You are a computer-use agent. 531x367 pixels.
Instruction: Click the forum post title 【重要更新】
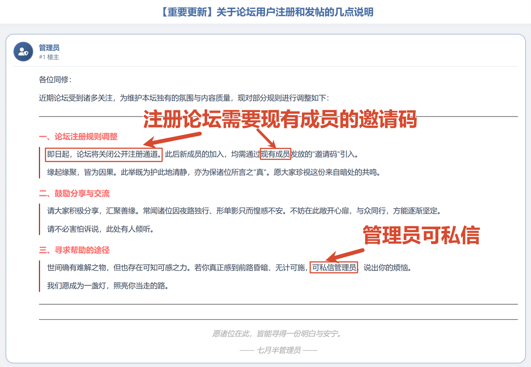[265, 12]
